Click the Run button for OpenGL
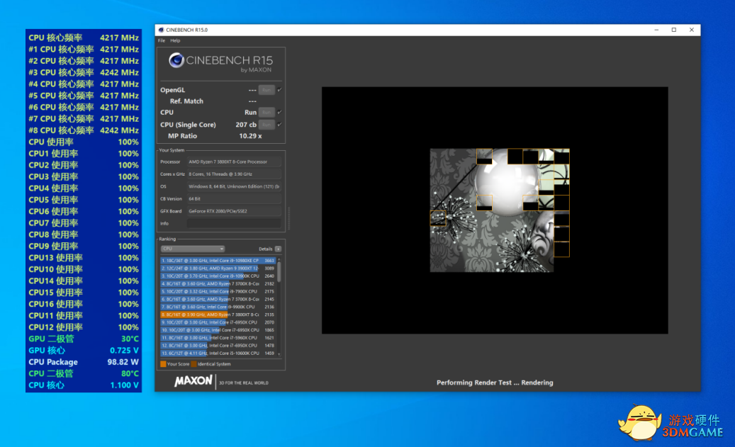 click(x=266, y=90)
